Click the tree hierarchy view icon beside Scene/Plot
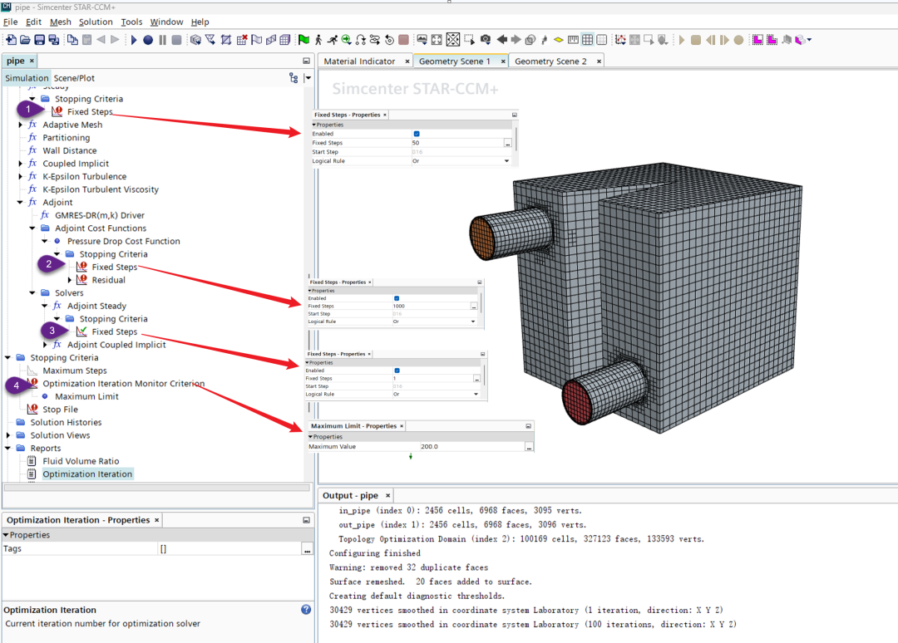The image size is (898, 643). pyautogui.click(x=294, y=78)
